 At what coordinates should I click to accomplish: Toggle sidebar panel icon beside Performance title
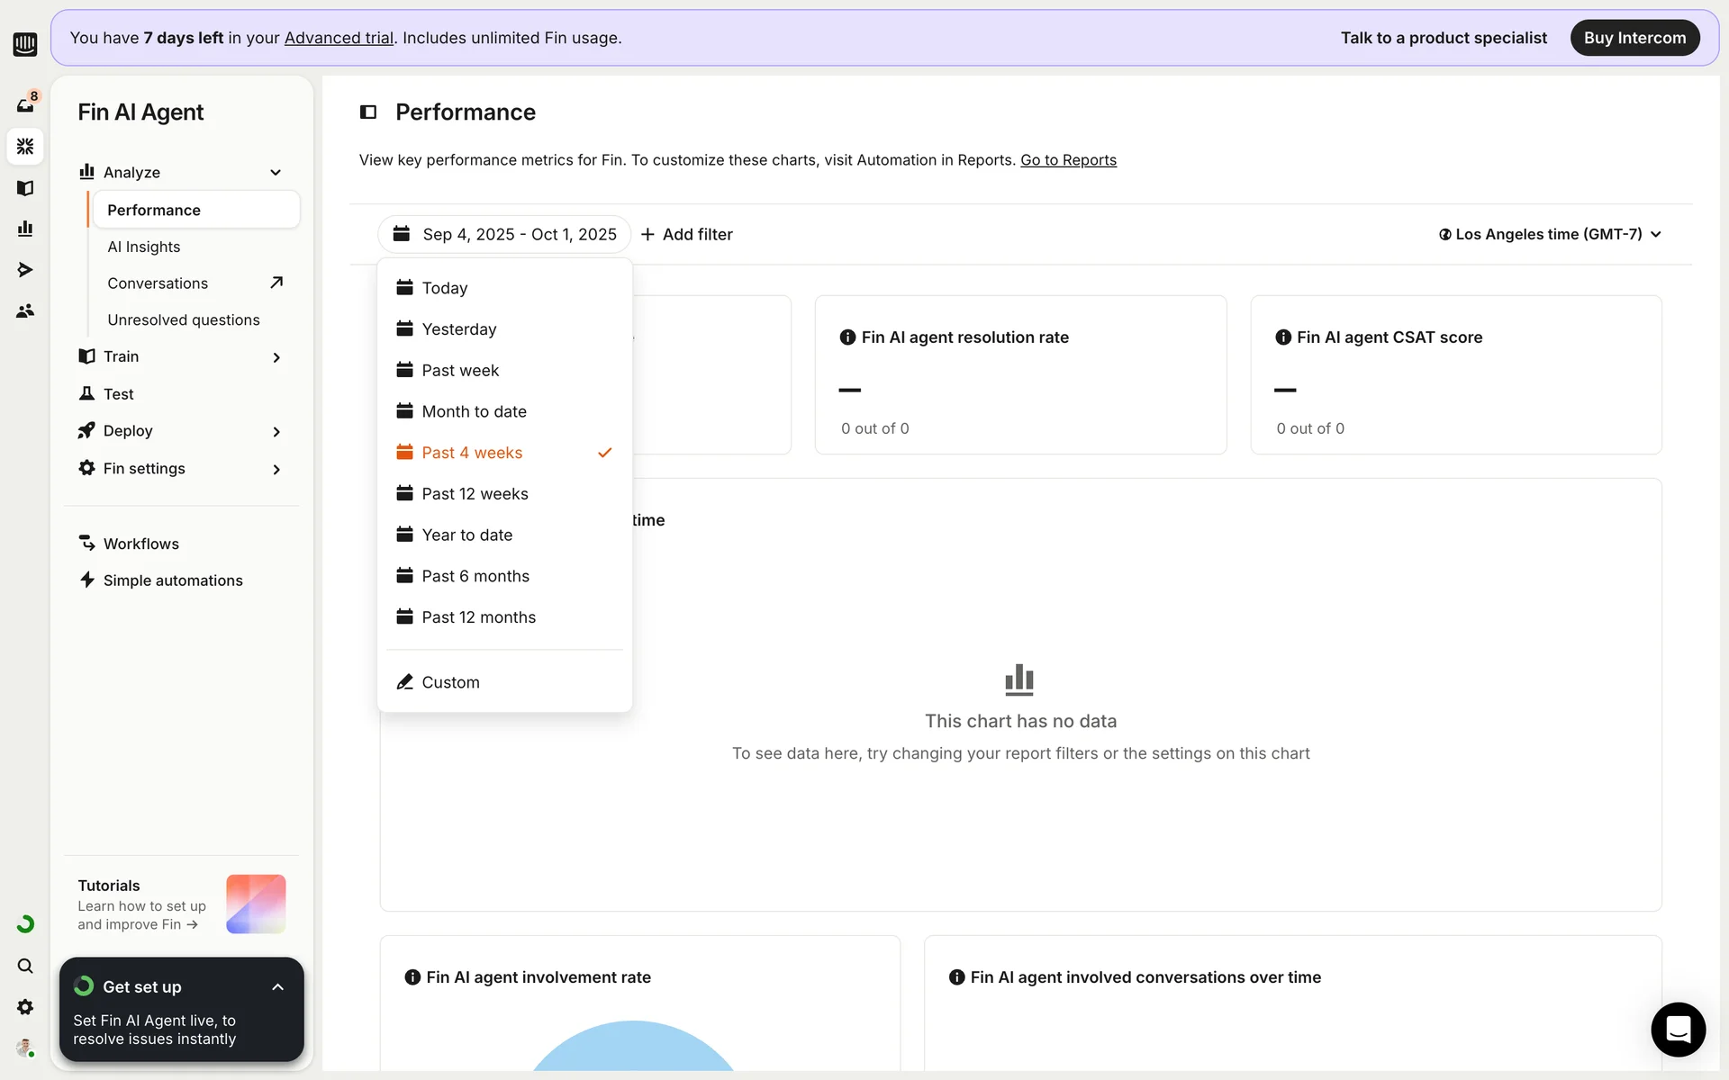coord(368,112)
